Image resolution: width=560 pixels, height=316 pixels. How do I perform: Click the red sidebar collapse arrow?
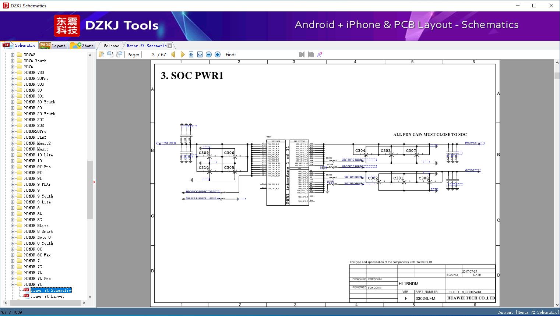pyautogui.click(x=94, y=182)
